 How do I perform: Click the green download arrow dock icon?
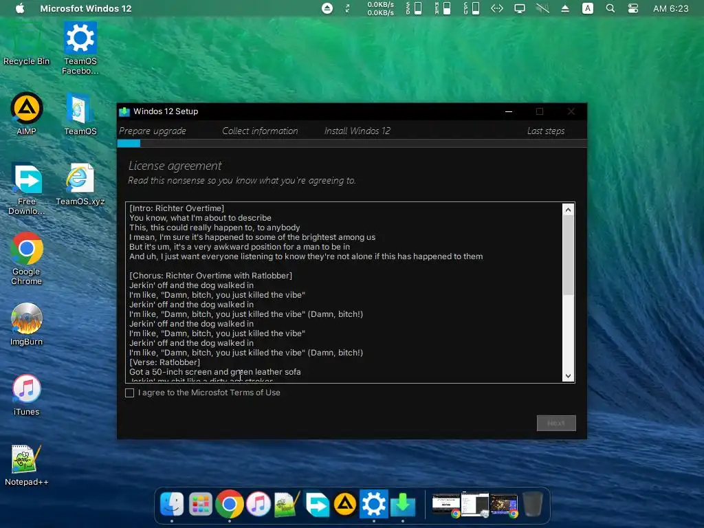(403, 504)
